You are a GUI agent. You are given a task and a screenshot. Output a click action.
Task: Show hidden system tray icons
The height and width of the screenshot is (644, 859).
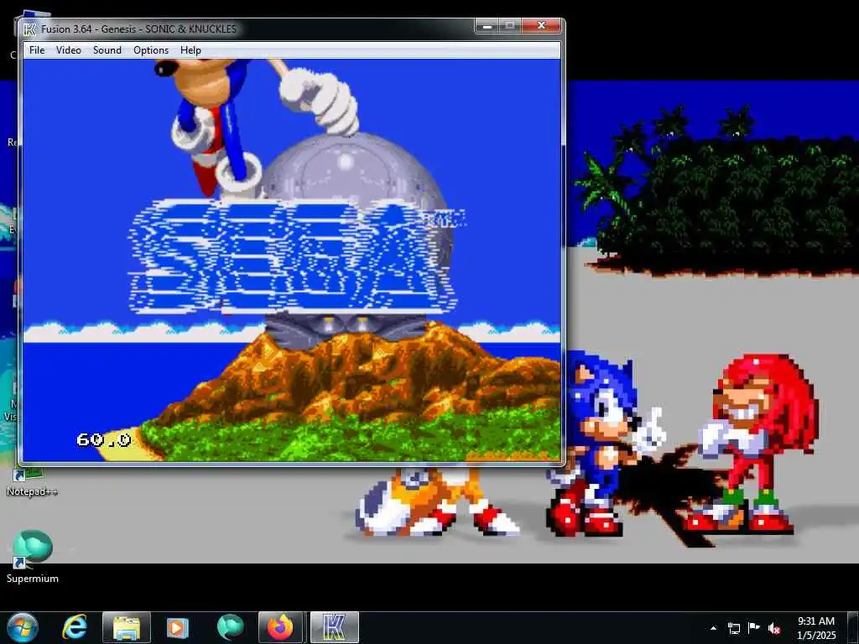[x=713, y=628]
